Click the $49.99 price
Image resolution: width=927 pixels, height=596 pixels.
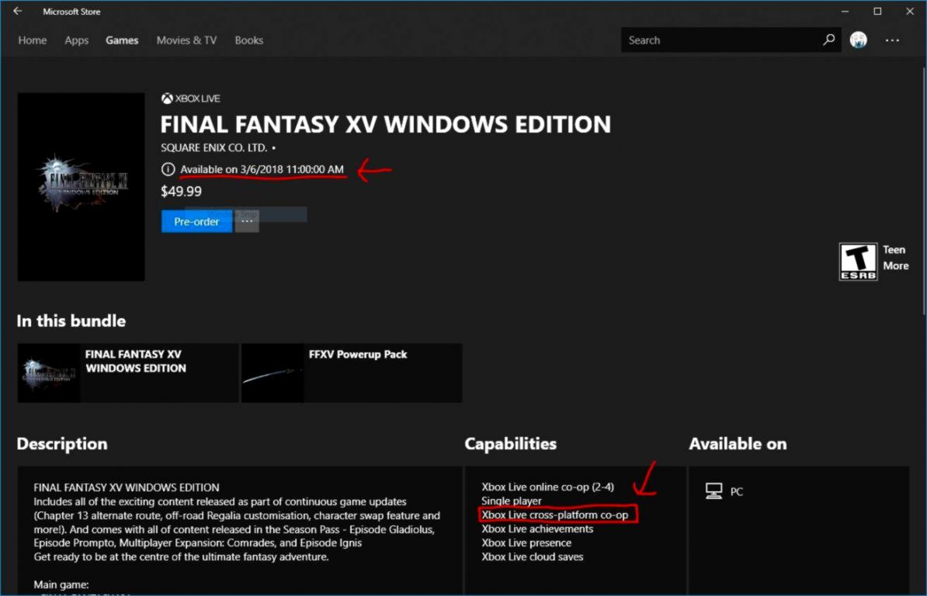[x=182, y=192]
